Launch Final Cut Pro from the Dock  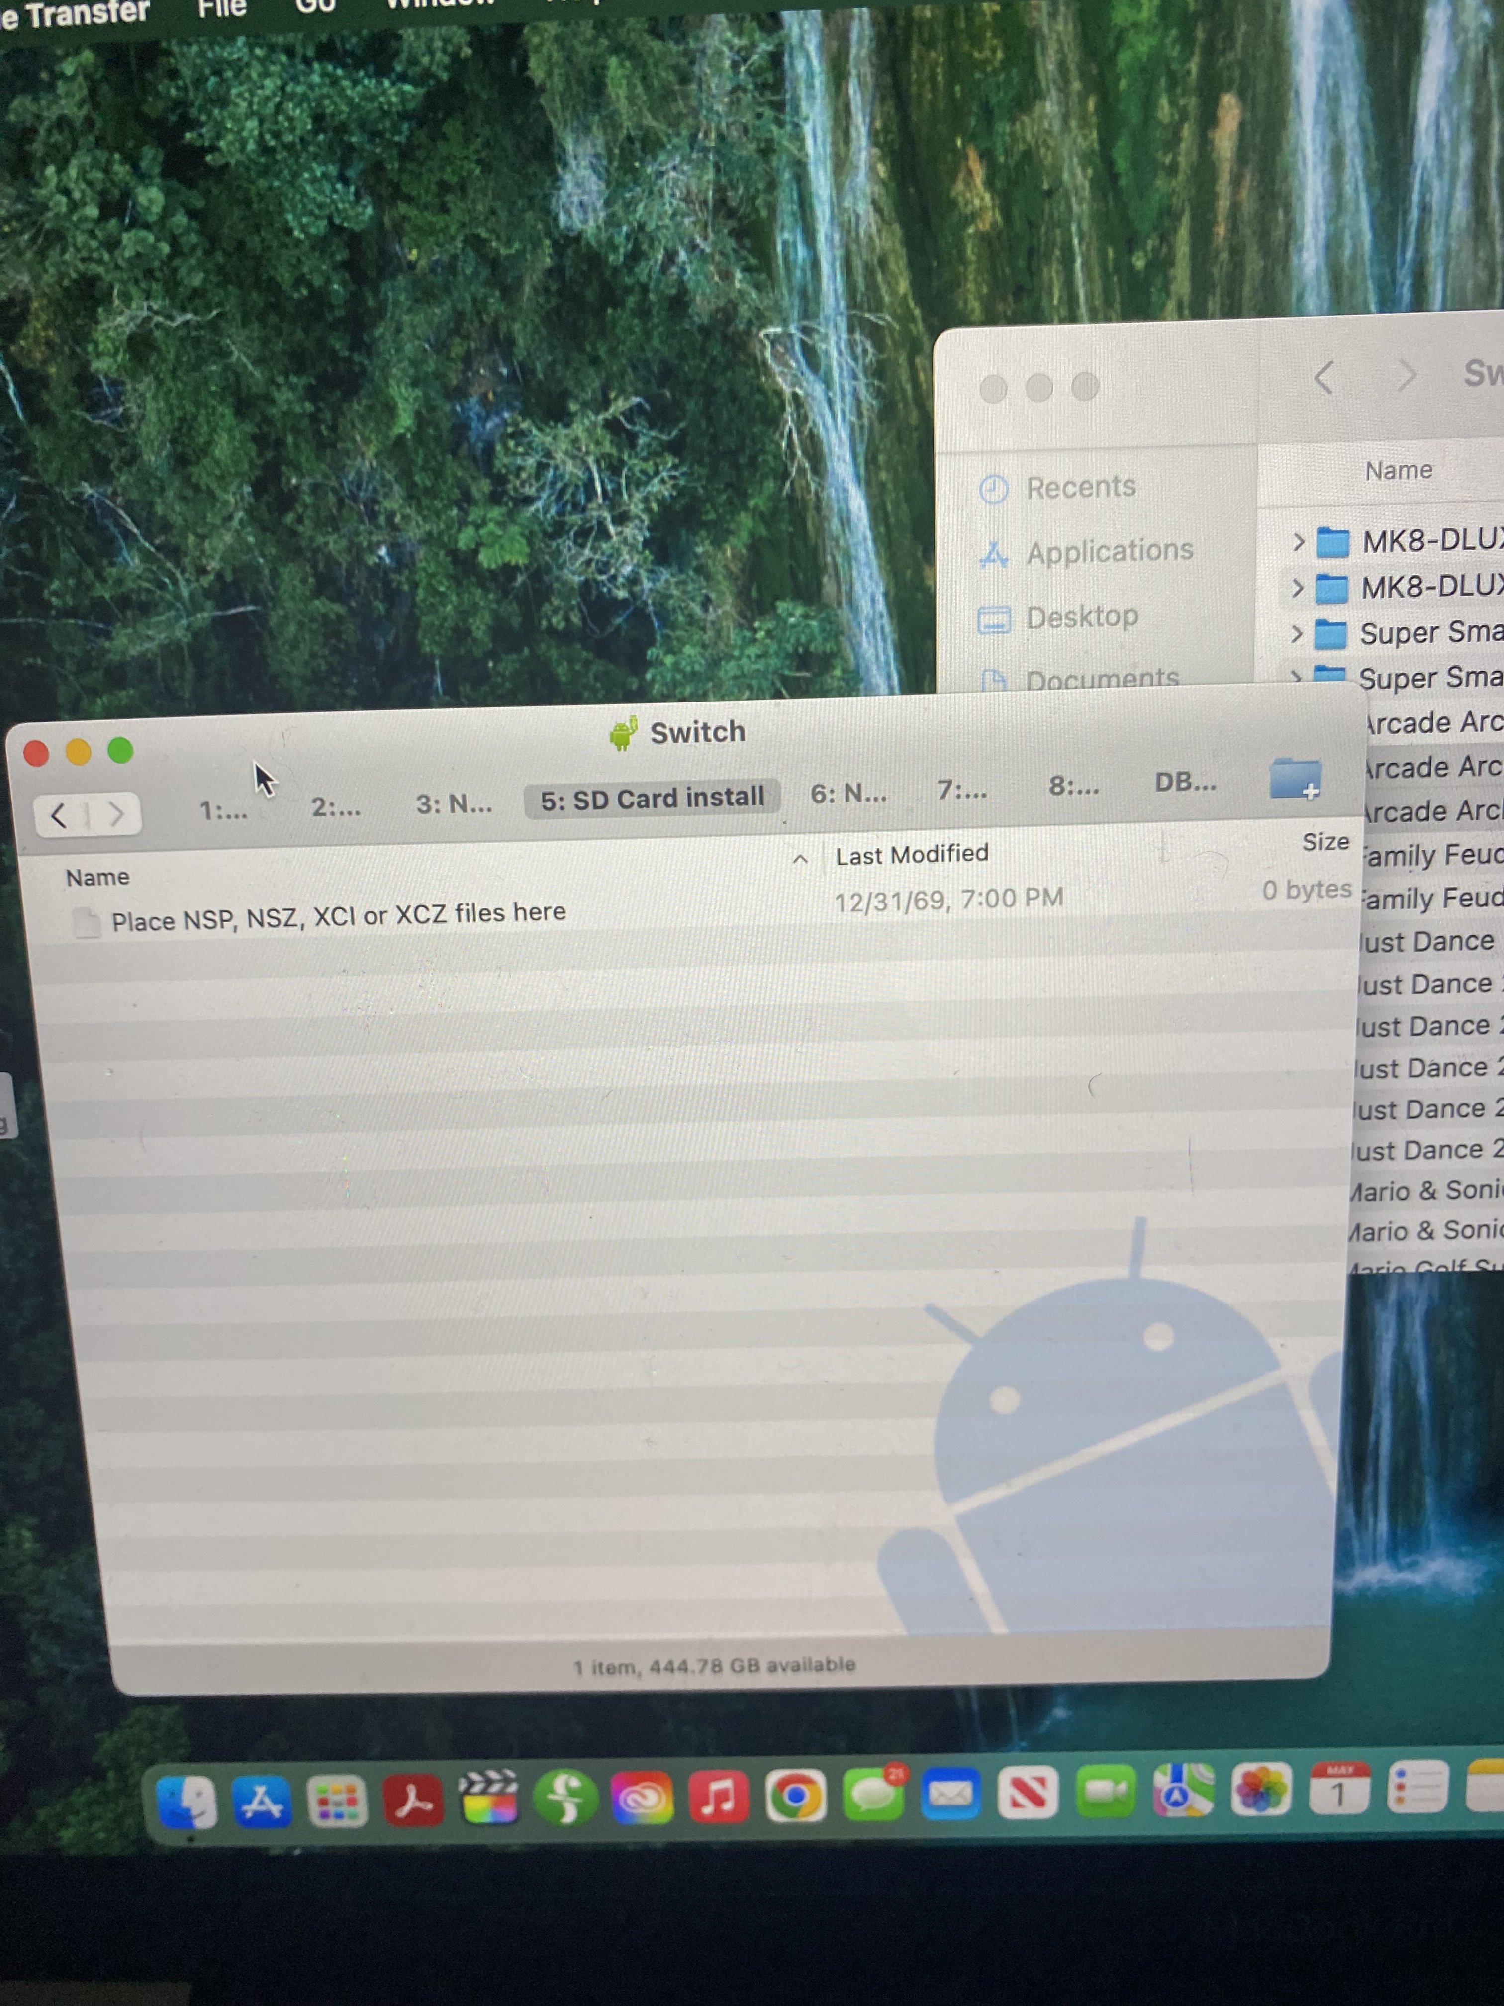(x=489, y=1798)
